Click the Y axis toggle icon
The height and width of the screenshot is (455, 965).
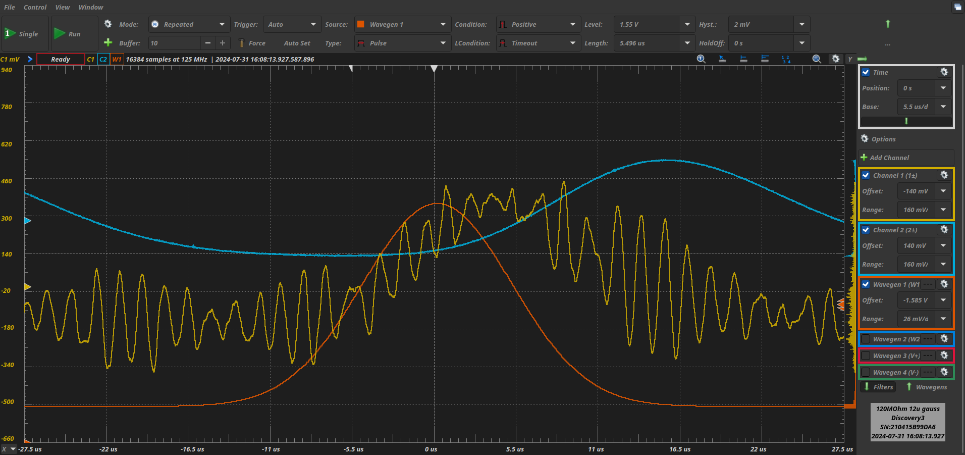pyautogui.click(x=850, y=59)
